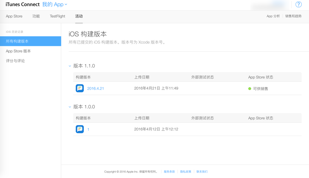Click app icon for build 1

[x=80, y=129]
